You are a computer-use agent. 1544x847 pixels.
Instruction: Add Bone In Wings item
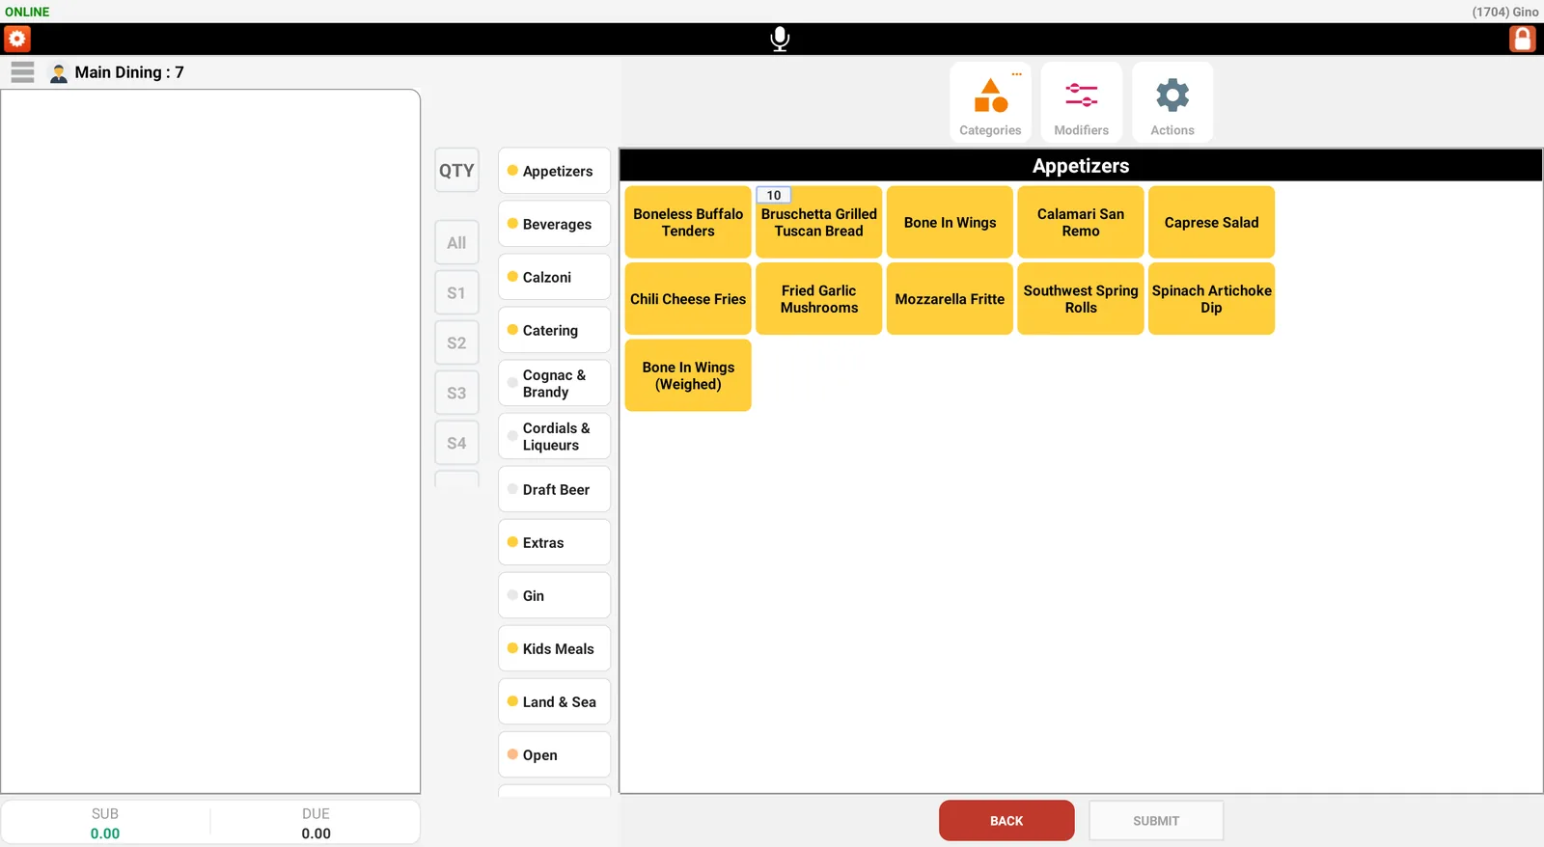(950, 222)
